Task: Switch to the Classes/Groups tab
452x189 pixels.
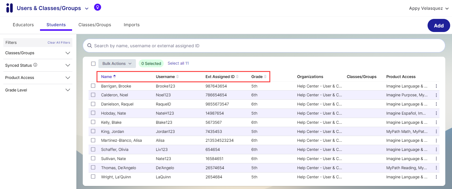Action: point(95,25)
